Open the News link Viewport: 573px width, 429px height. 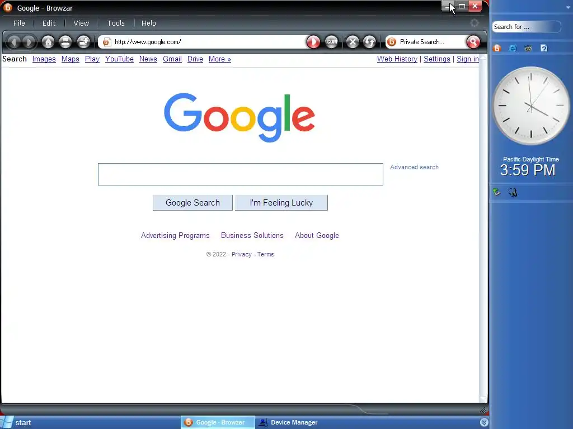tap(148, 59)
